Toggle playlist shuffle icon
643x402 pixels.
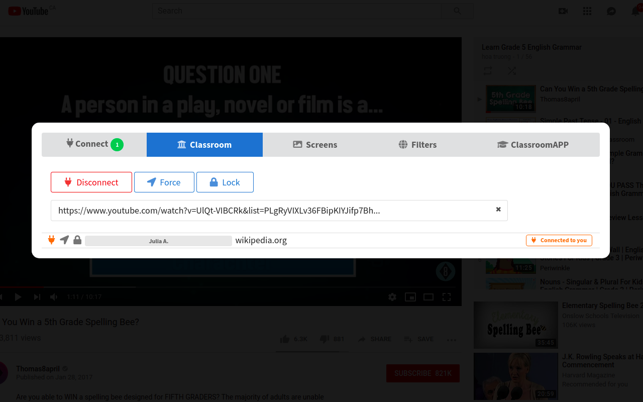pos(512,71)
